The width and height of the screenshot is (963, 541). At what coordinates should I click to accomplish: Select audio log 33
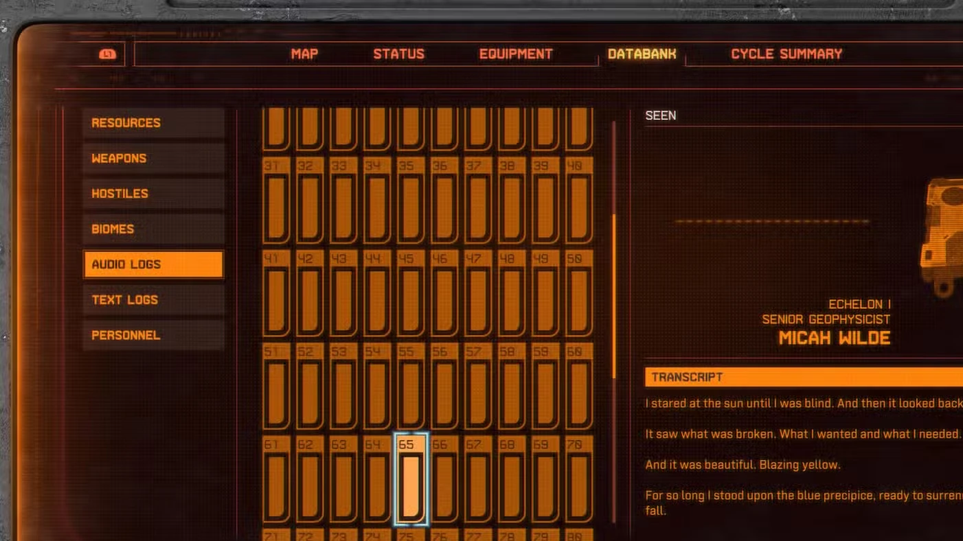[x=343, y=200]
